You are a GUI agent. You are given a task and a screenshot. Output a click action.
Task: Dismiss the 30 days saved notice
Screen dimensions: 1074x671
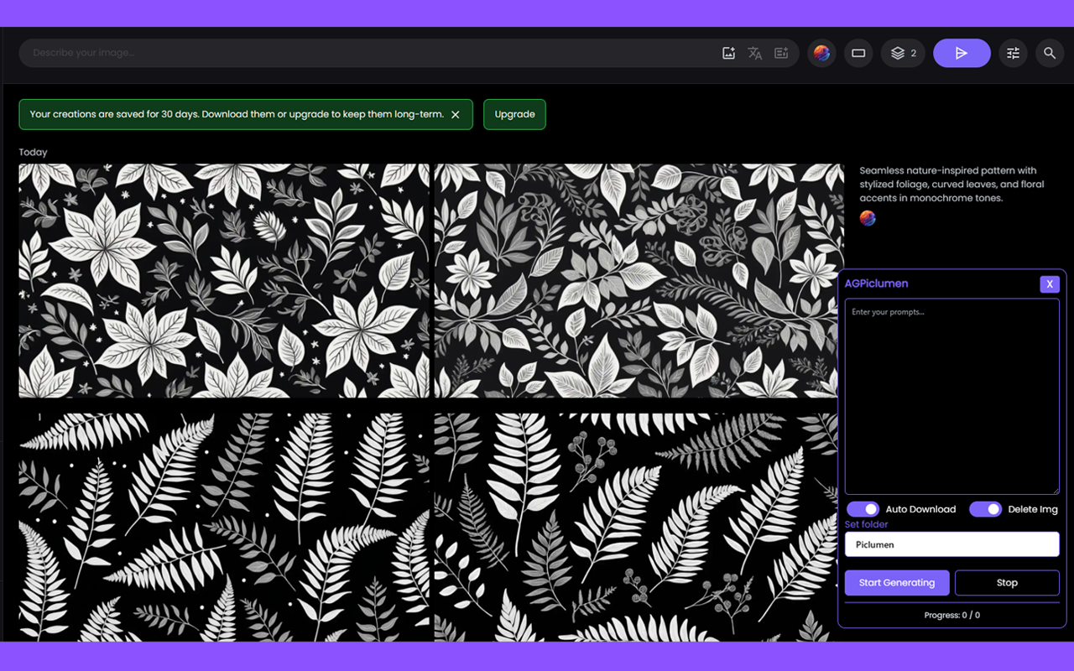pos(456,114)
